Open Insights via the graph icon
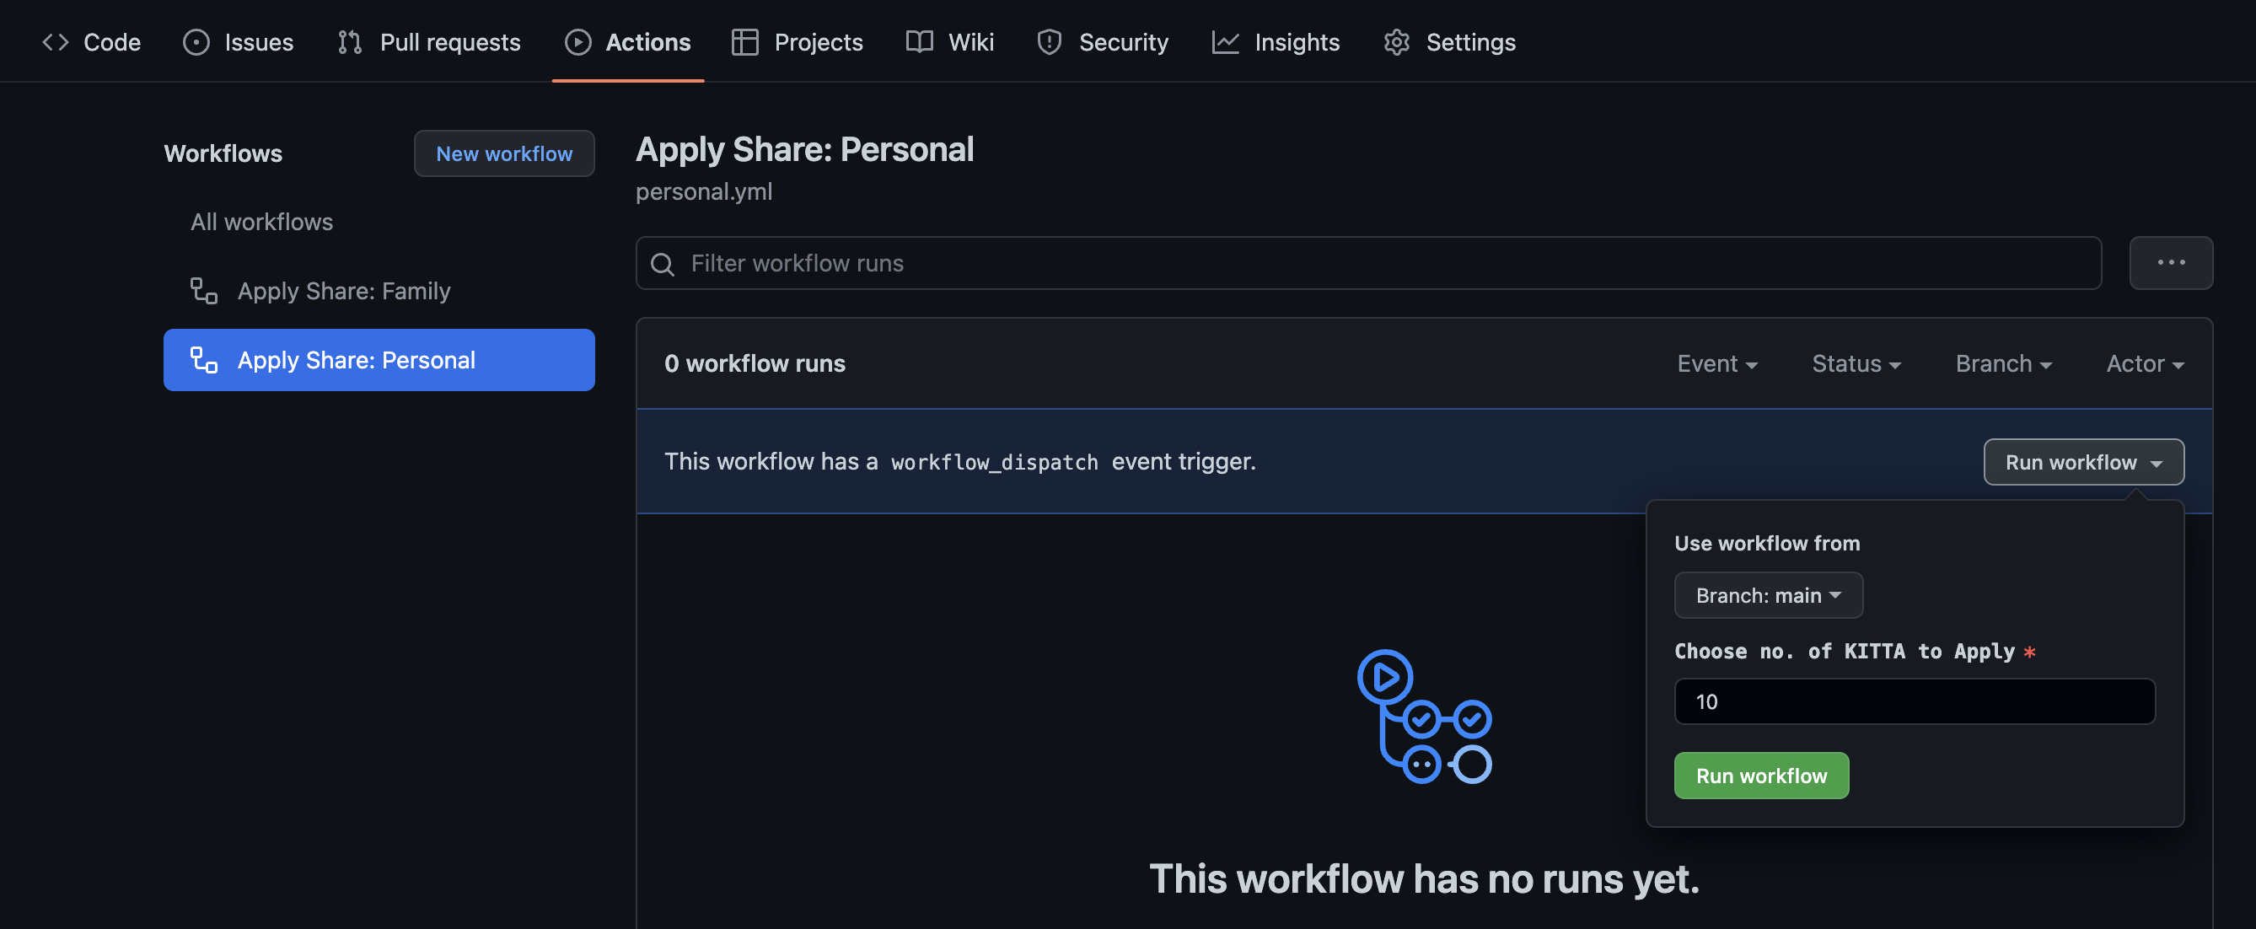Screen dimensions: 2256x929 pos(1225,41)
